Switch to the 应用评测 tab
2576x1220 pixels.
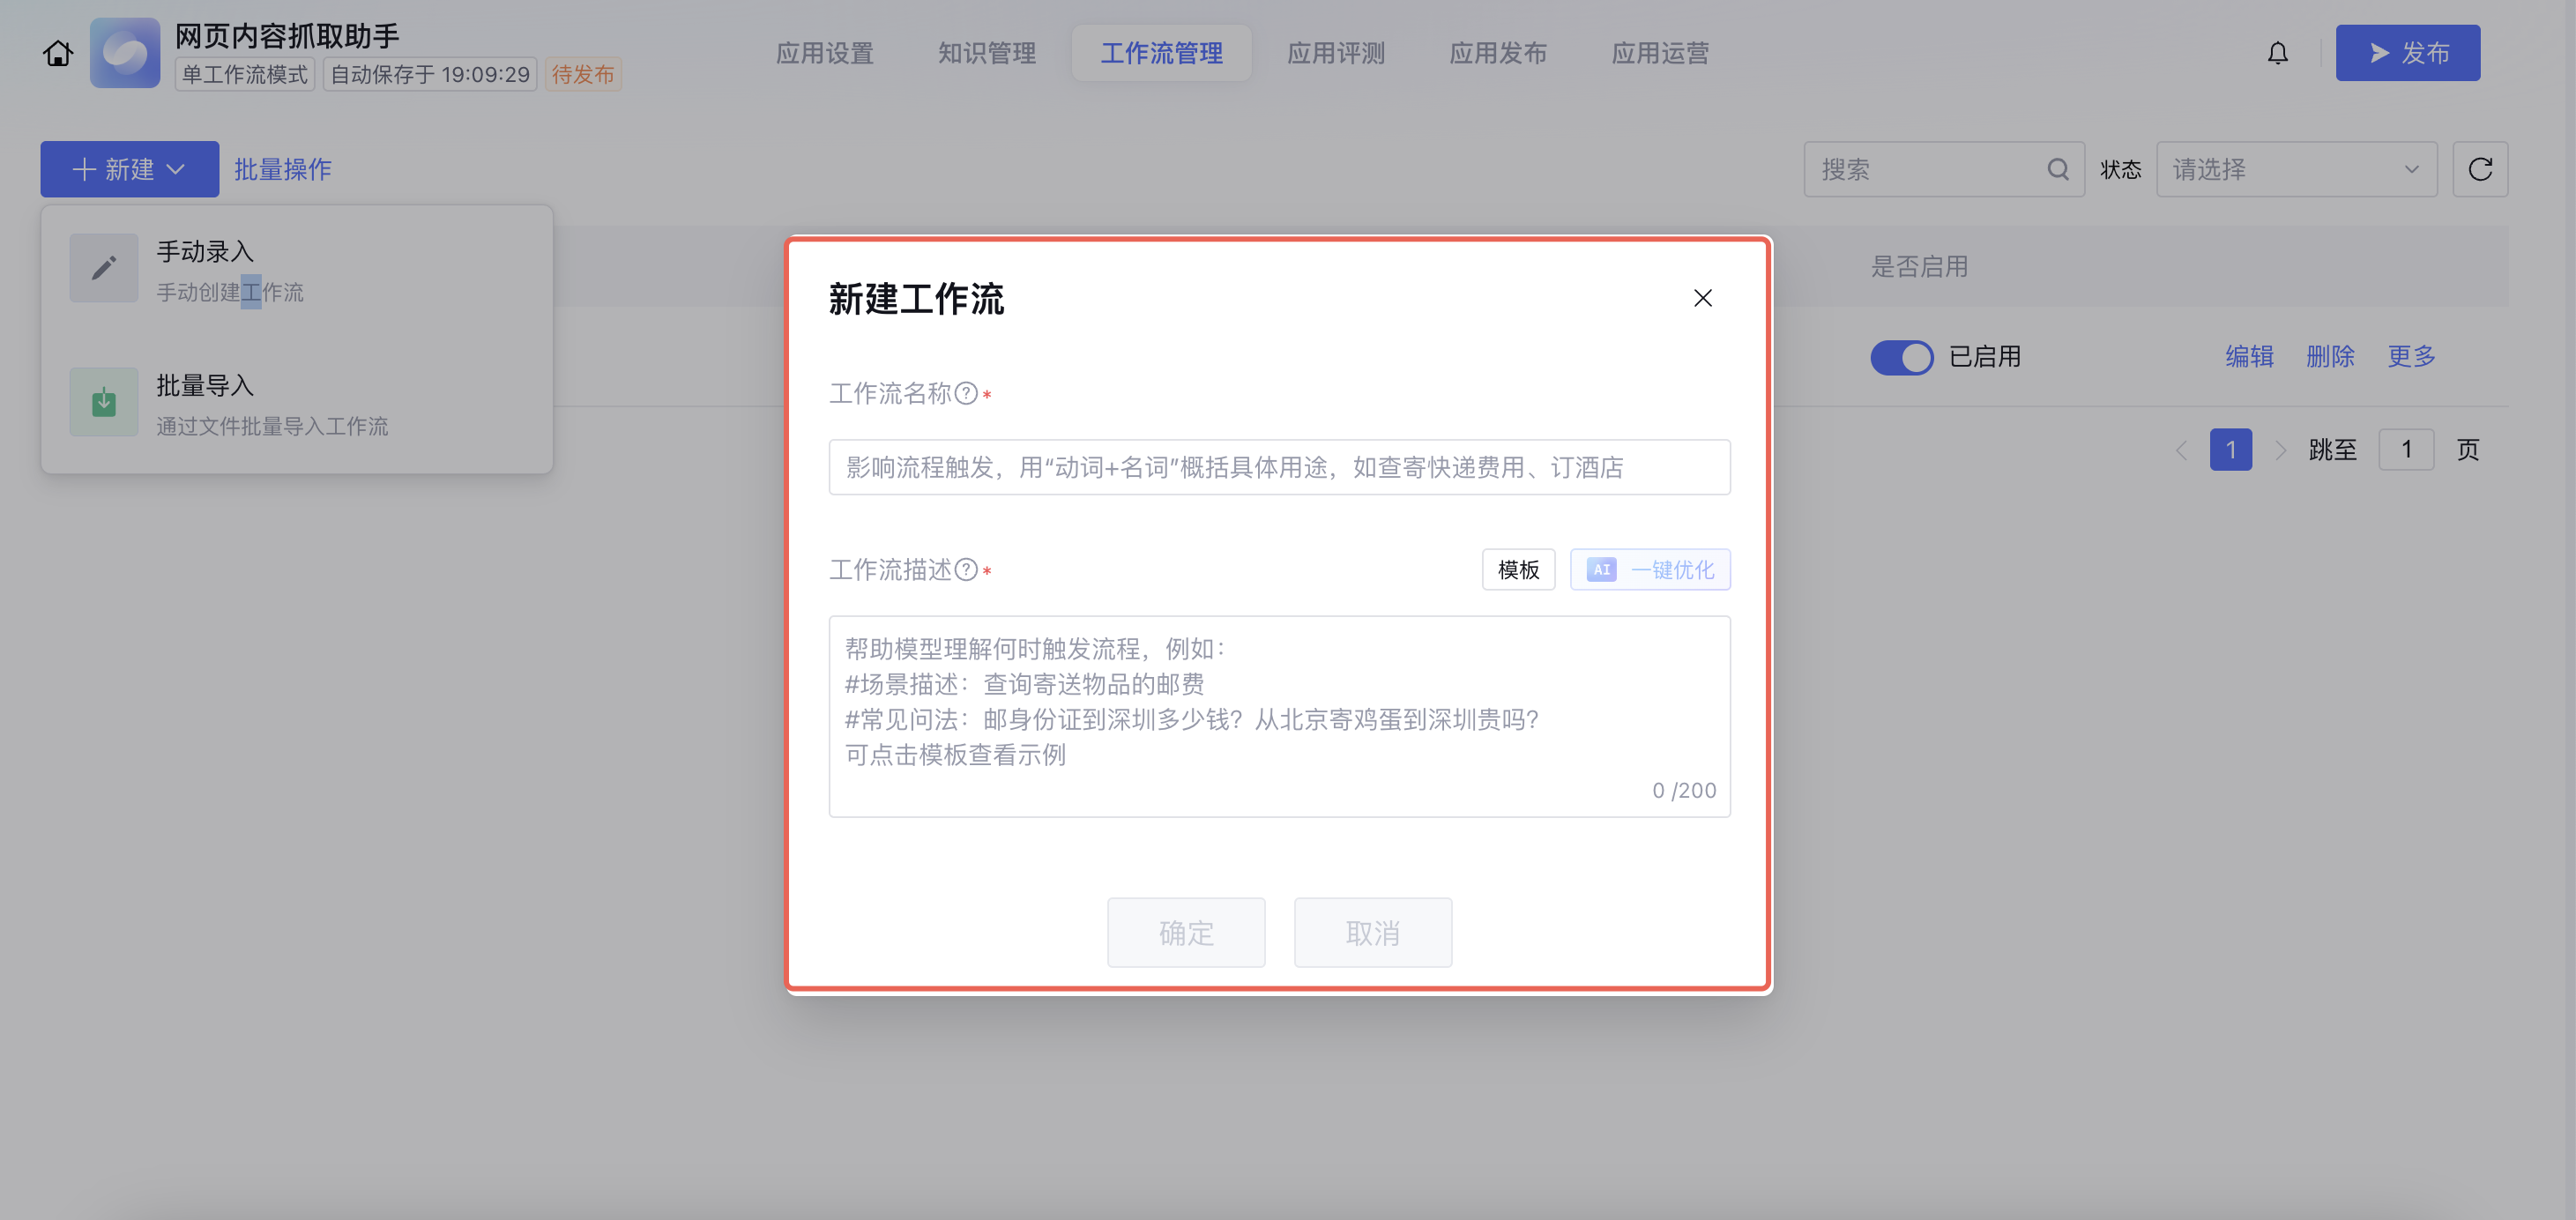point(1335,53)
